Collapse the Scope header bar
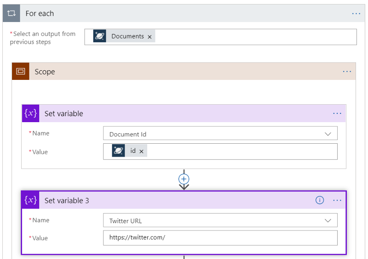This screenshot has height=259, width=368. [184, 72]
